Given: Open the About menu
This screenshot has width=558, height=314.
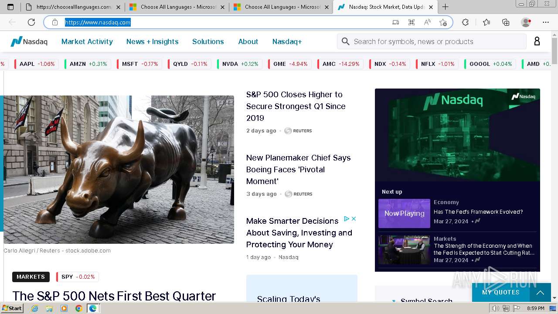Looking at the screenshot, I should [x=248, y=41].
